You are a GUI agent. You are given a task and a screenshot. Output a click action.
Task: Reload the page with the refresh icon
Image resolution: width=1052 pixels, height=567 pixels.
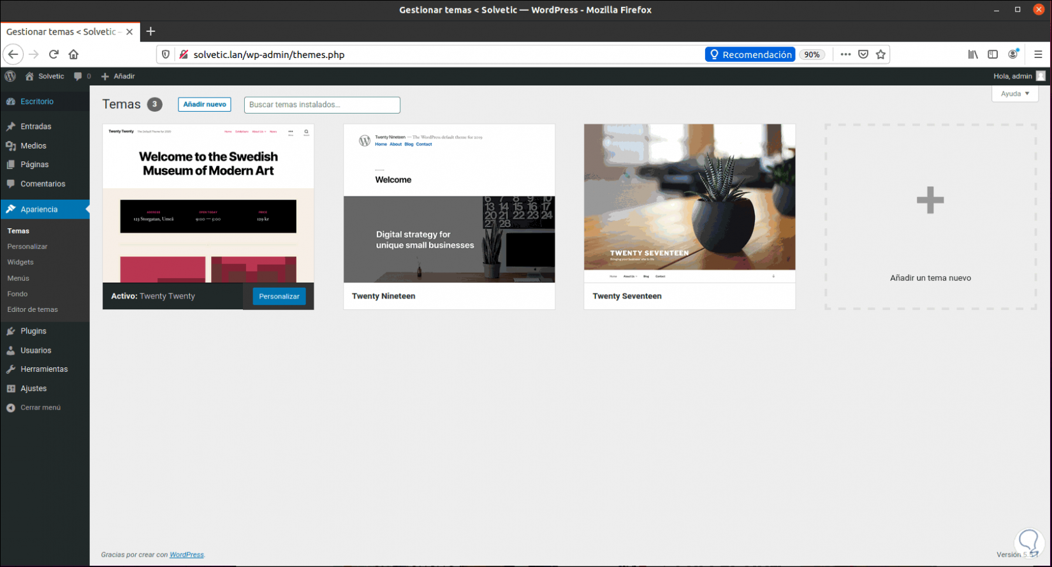pos(54,55)
